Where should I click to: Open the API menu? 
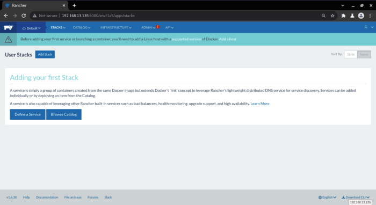click(169, 27)
